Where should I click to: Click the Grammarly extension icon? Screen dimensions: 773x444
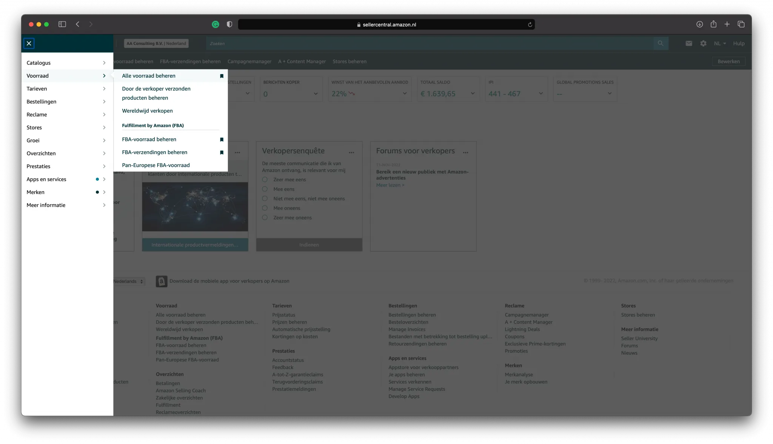[216, 25]
